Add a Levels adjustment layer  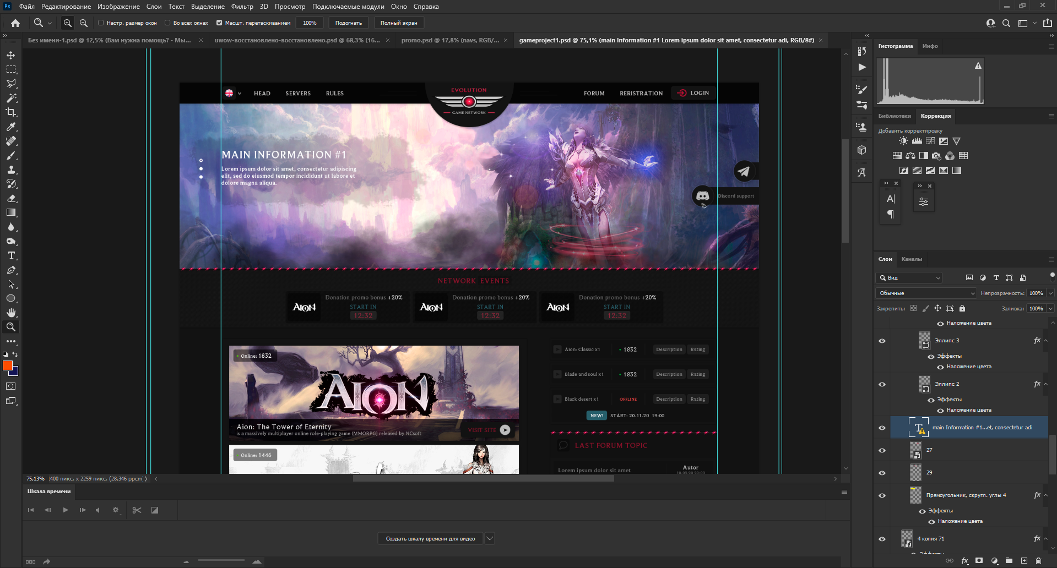(x=917, y=141)
